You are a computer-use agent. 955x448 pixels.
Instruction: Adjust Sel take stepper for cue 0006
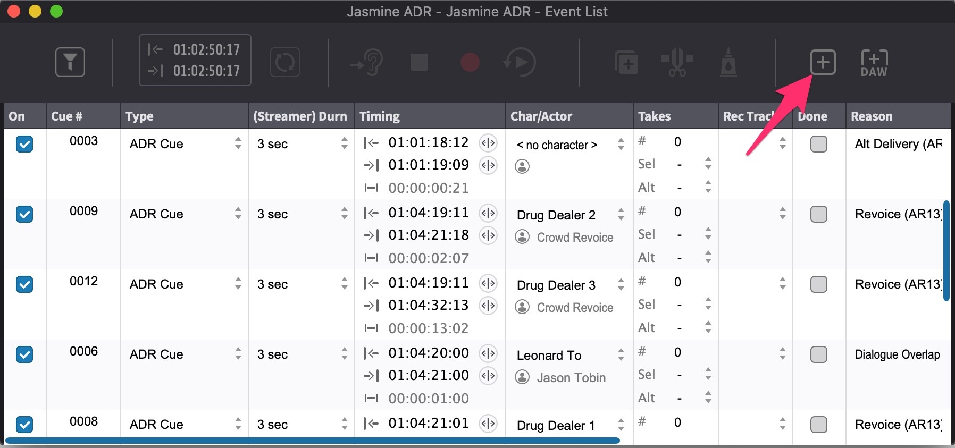708,374
